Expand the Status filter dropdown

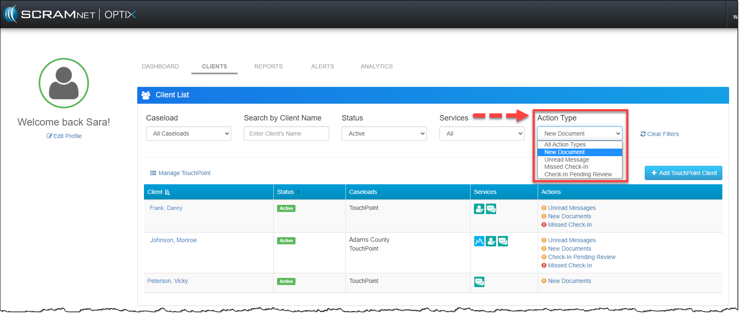(x=384, y=133)
